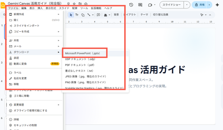Open the 編集 menu
Viewport: 223px width, 130px height.
[24, 8]
